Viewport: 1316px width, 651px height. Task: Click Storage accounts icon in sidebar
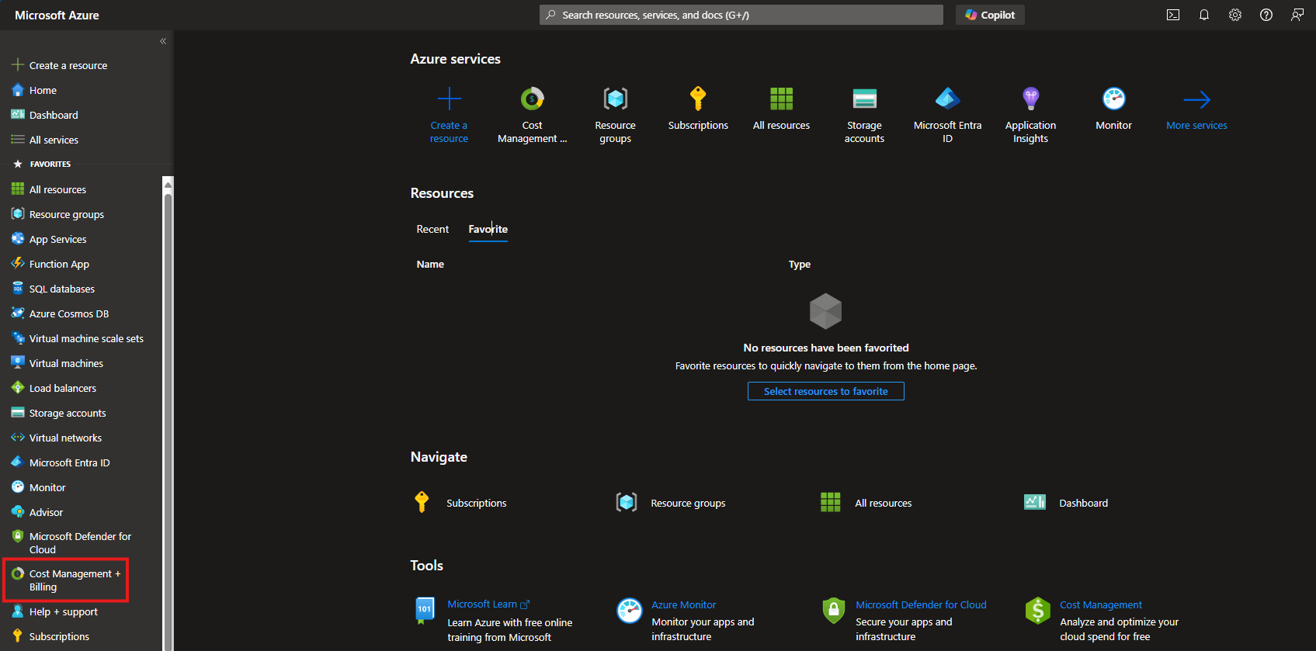pyautogui.click(x=18, y=413)
